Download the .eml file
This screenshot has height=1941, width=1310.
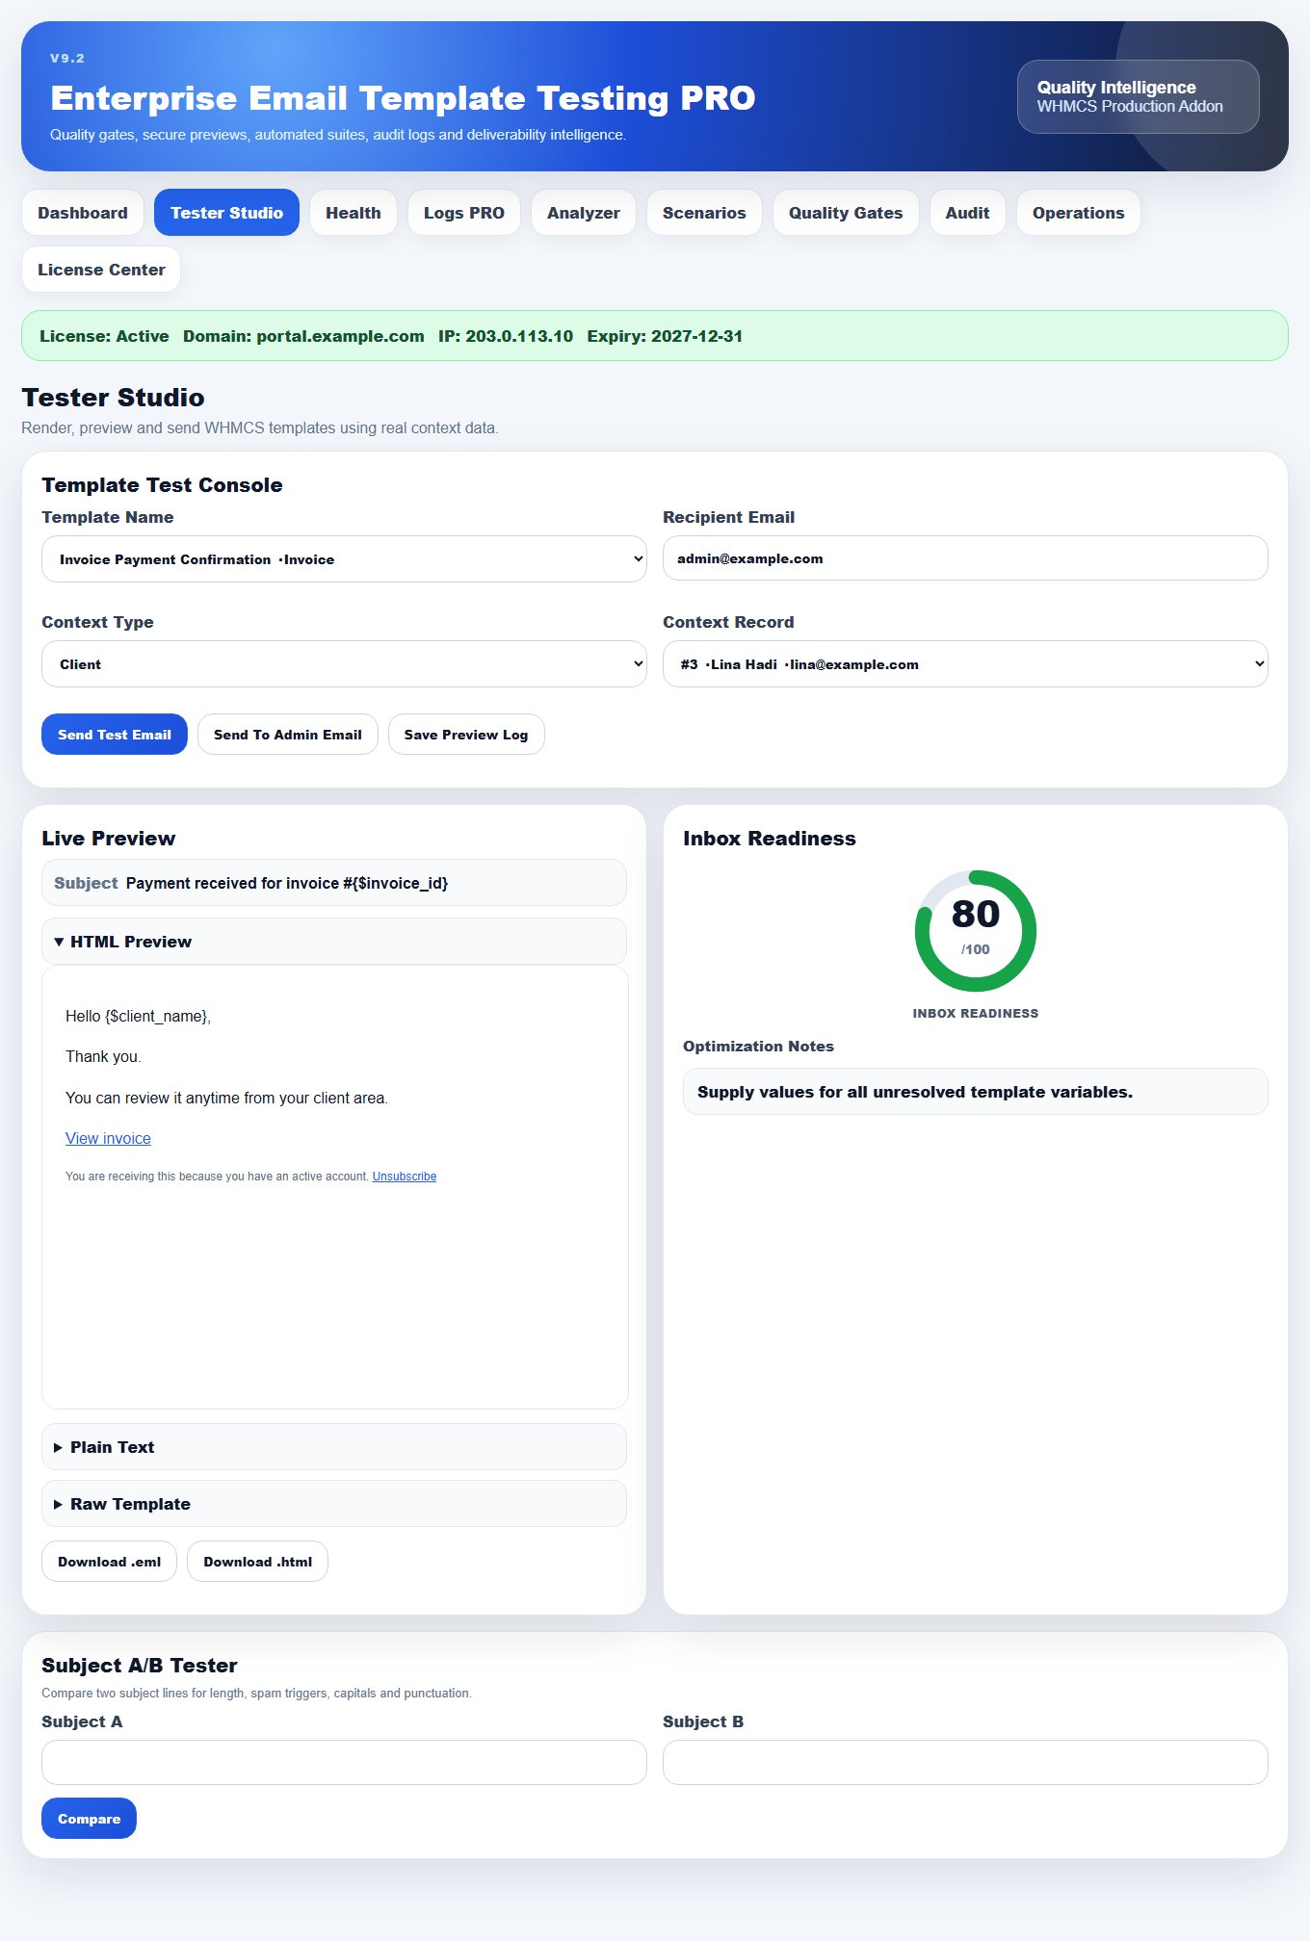109,1562
